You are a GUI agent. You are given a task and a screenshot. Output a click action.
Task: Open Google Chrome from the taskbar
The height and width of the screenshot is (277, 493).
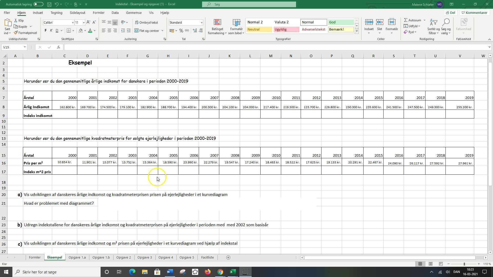click(220, 272)
